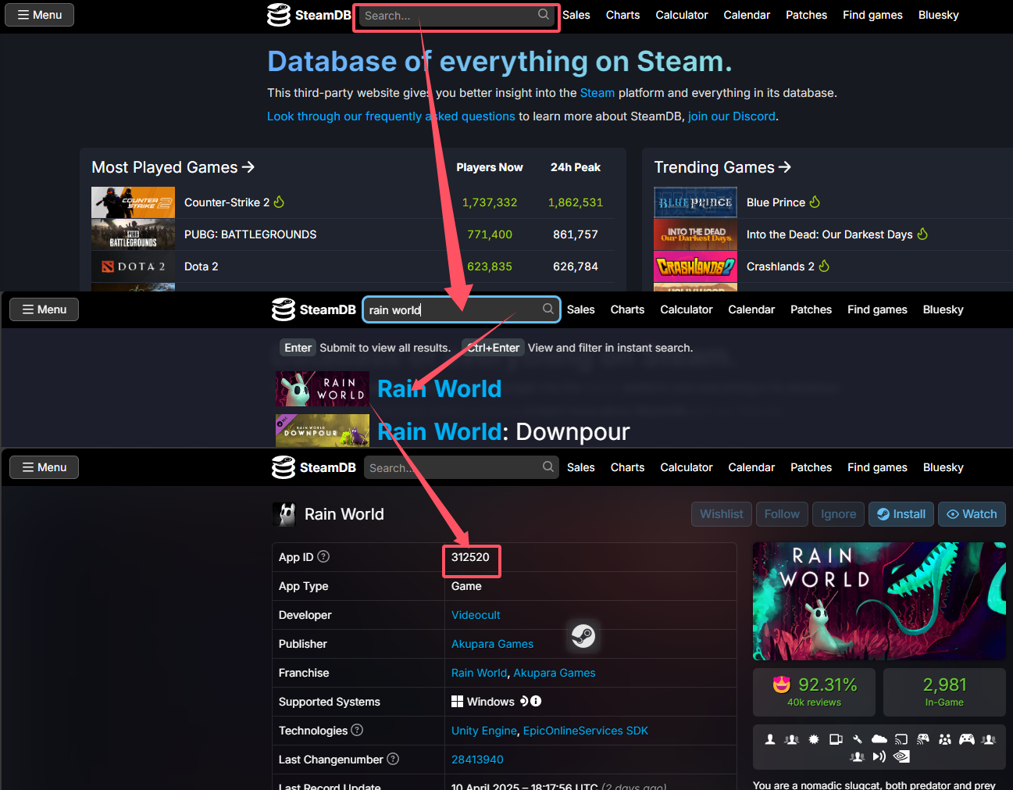Click the flame icon after Into the Dead title

point(922,234)
